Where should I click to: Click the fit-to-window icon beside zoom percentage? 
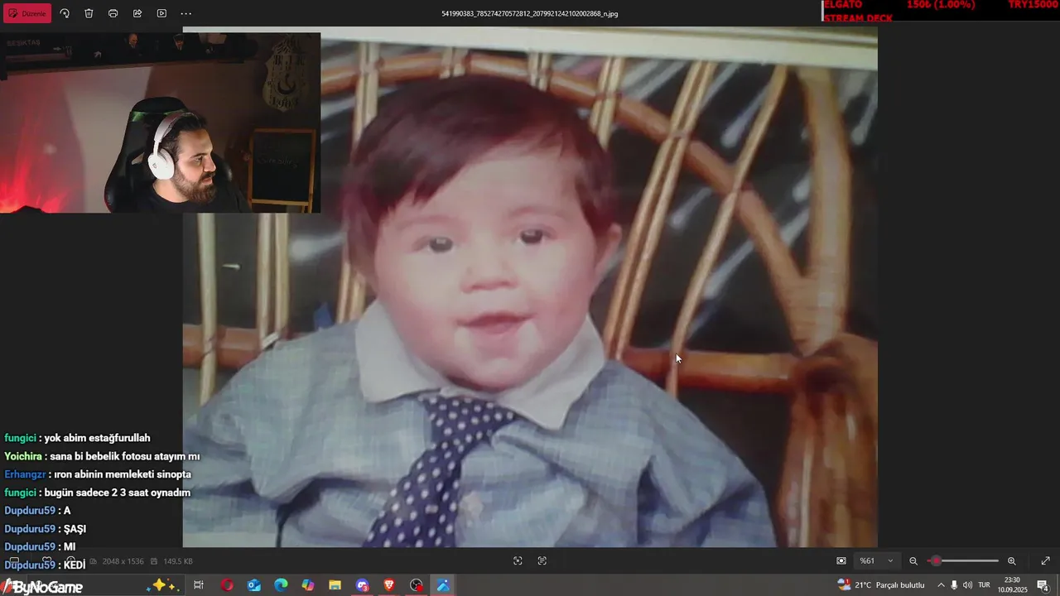(841, 560)
